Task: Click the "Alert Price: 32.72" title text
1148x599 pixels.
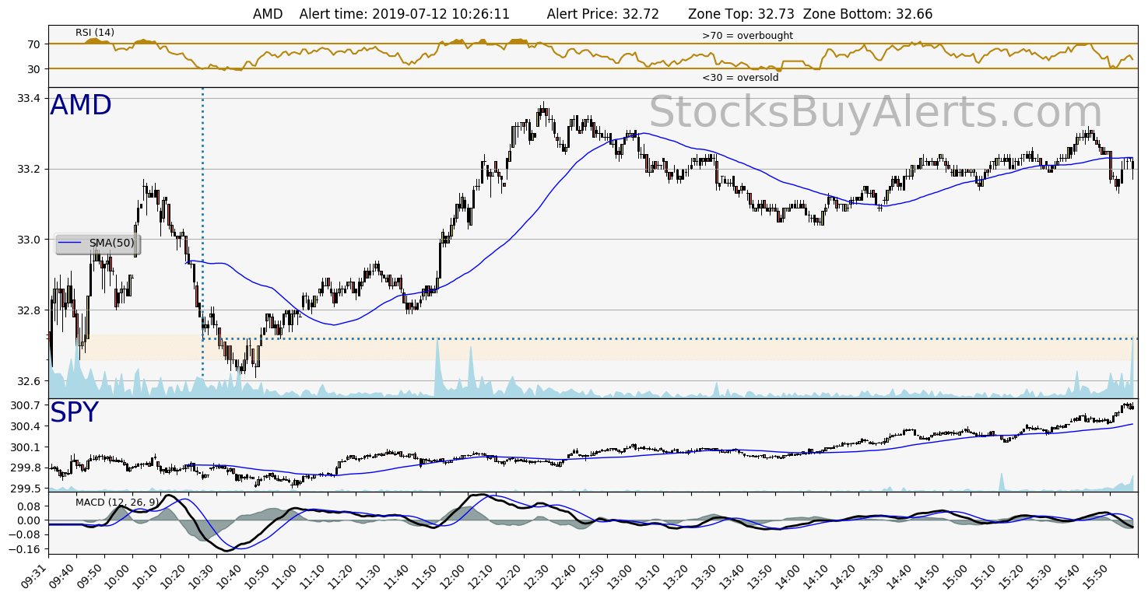Action: (x=603, y=14)
